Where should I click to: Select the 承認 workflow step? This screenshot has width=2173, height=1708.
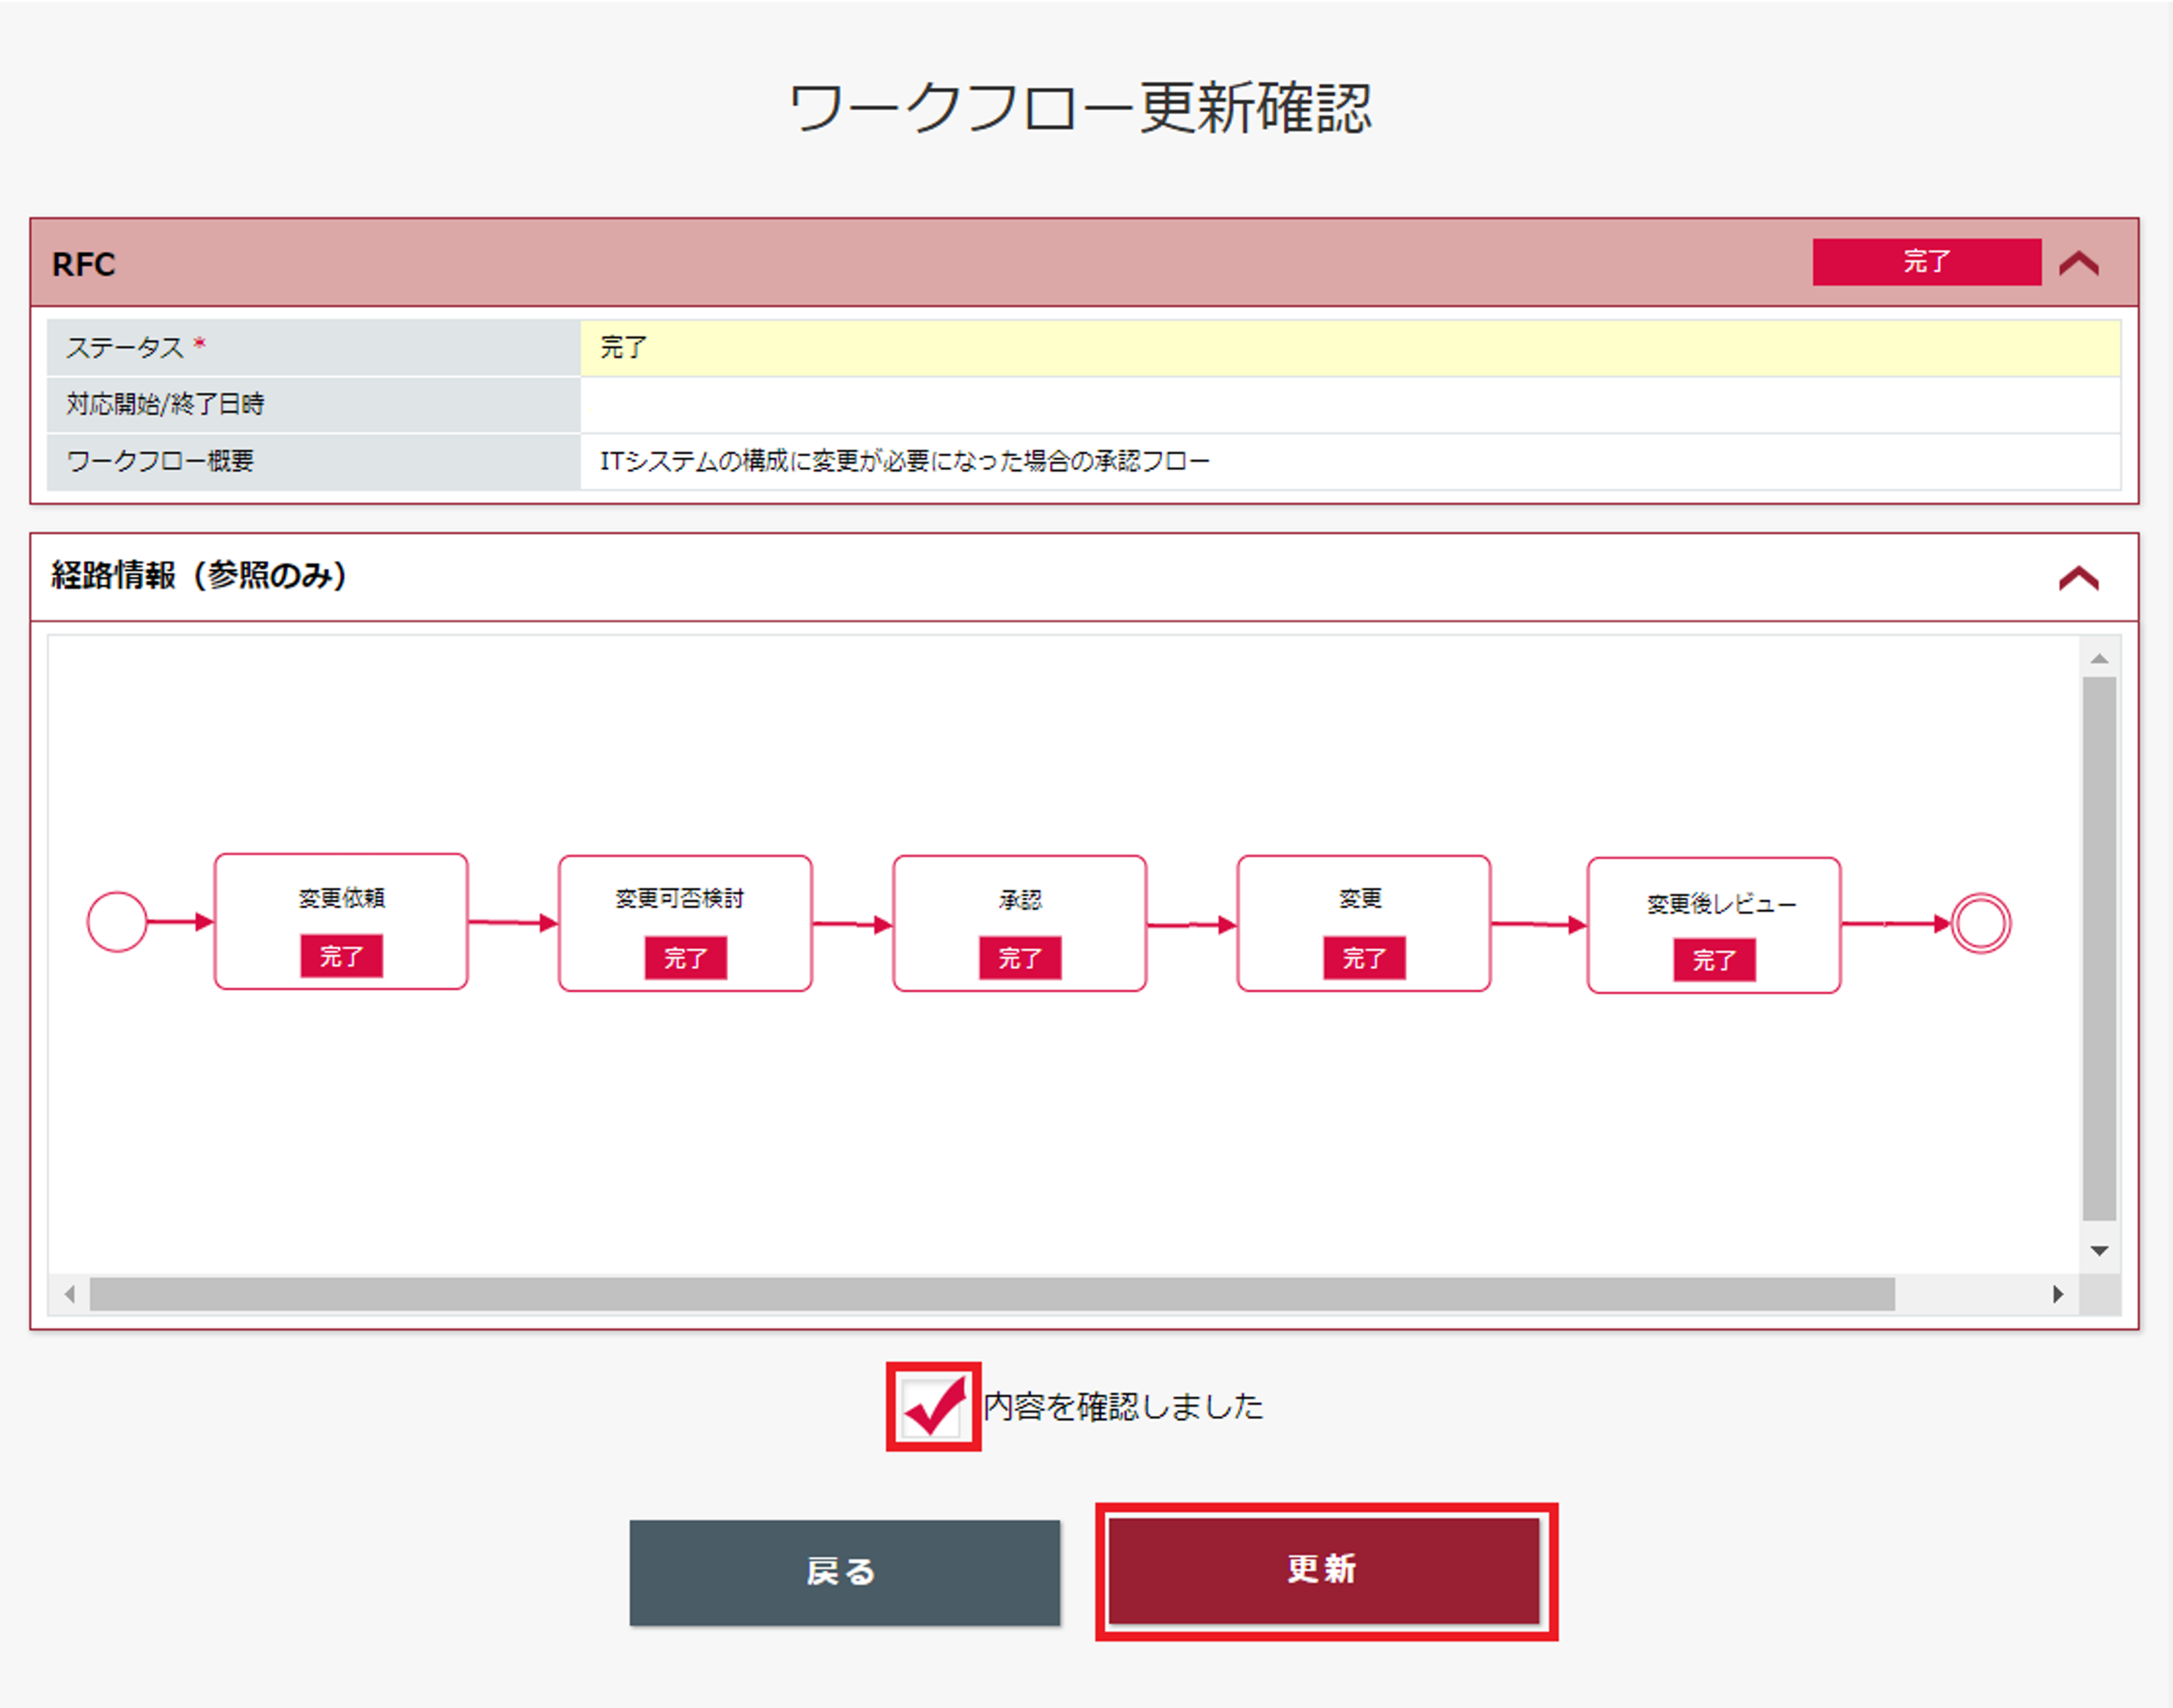pyautogui.click(x=1020, y=923)
